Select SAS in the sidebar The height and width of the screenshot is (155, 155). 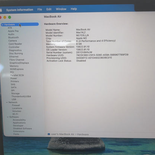[13, 85]
